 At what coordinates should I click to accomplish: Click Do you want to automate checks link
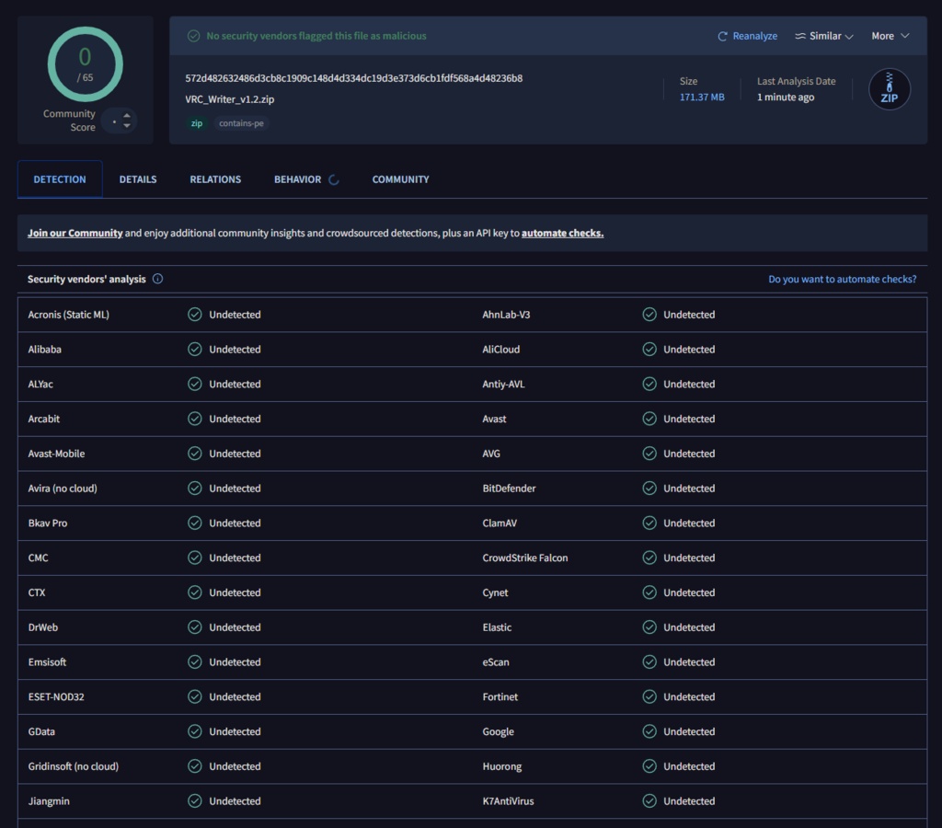click(843, 279)
